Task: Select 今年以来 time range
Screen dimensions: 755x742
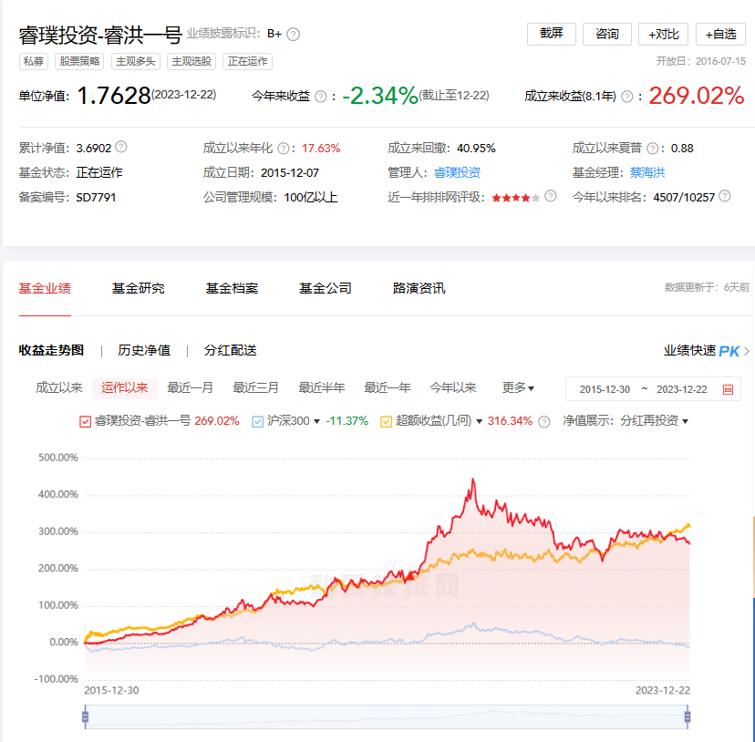Action: 452,387
